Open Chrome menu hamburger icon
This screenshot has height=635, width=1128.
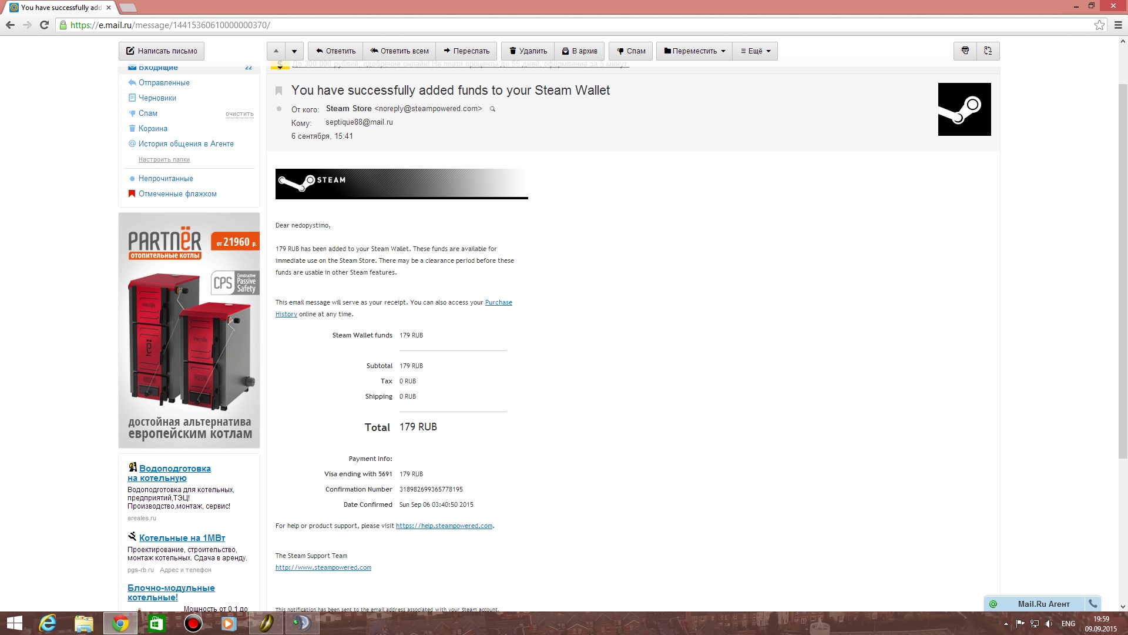click(x=1118, y=25)
